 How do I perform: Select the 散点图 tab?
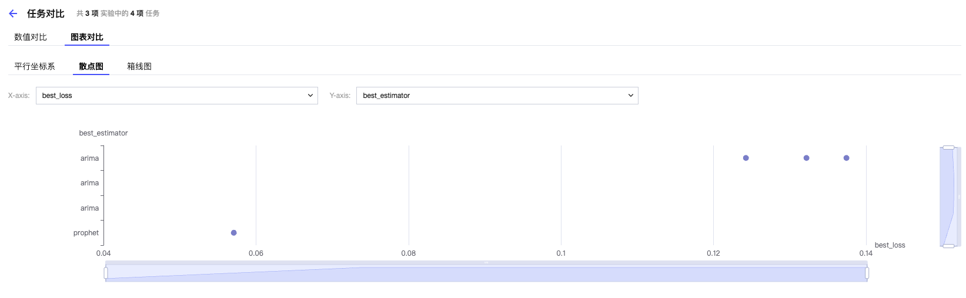[91, 66]
